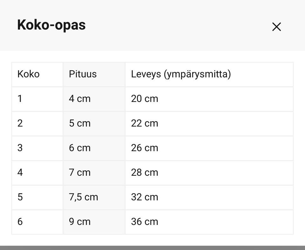Image resolution: width=305 pixels, height=250 pixels.
Task: Click the 32 cm width cell
Action: pyautogui.click(x=209, y=198)
